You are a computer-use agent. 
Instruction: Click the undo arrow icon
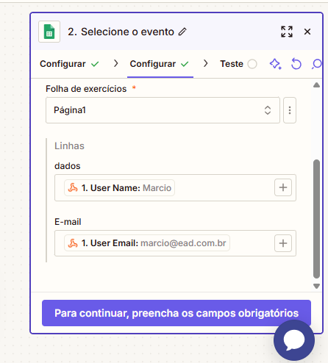pyautogui.click(x=296, y=64)
